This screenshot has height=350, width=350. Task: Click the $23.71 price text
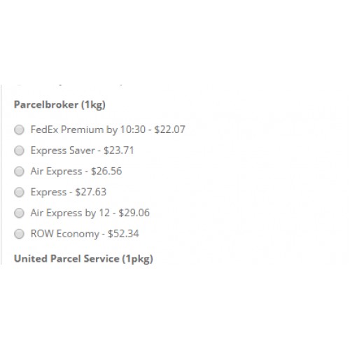pyautogui.click(x=119, y=150)
